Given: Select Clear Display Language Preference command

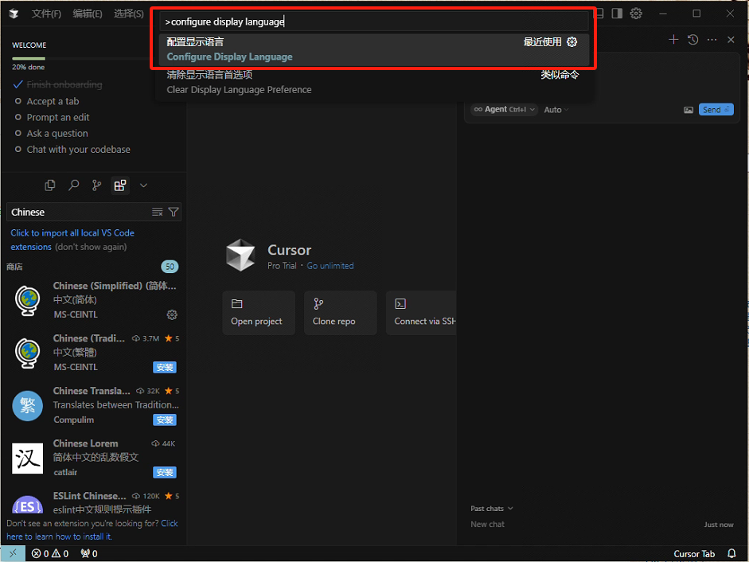Looking at the screenshot, I should pos(373,82).
